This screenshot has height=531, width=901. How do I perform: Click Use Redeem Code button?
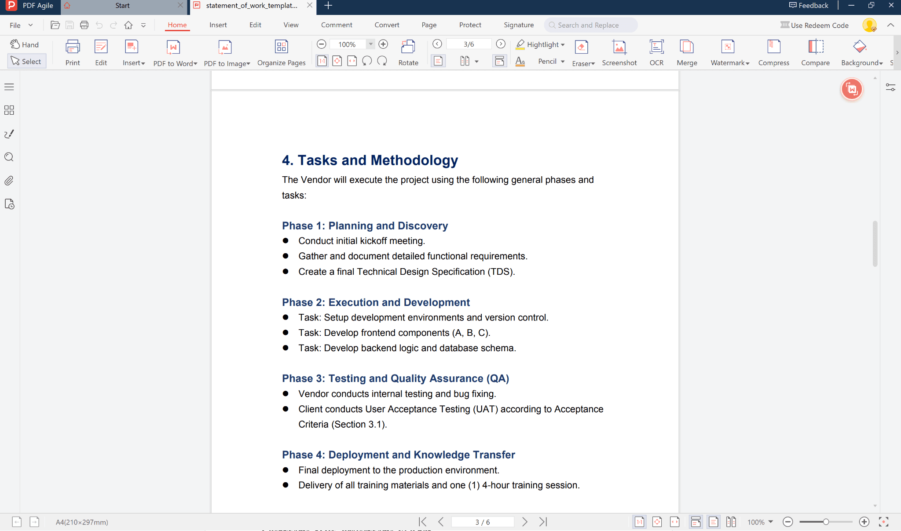[814, 25]
